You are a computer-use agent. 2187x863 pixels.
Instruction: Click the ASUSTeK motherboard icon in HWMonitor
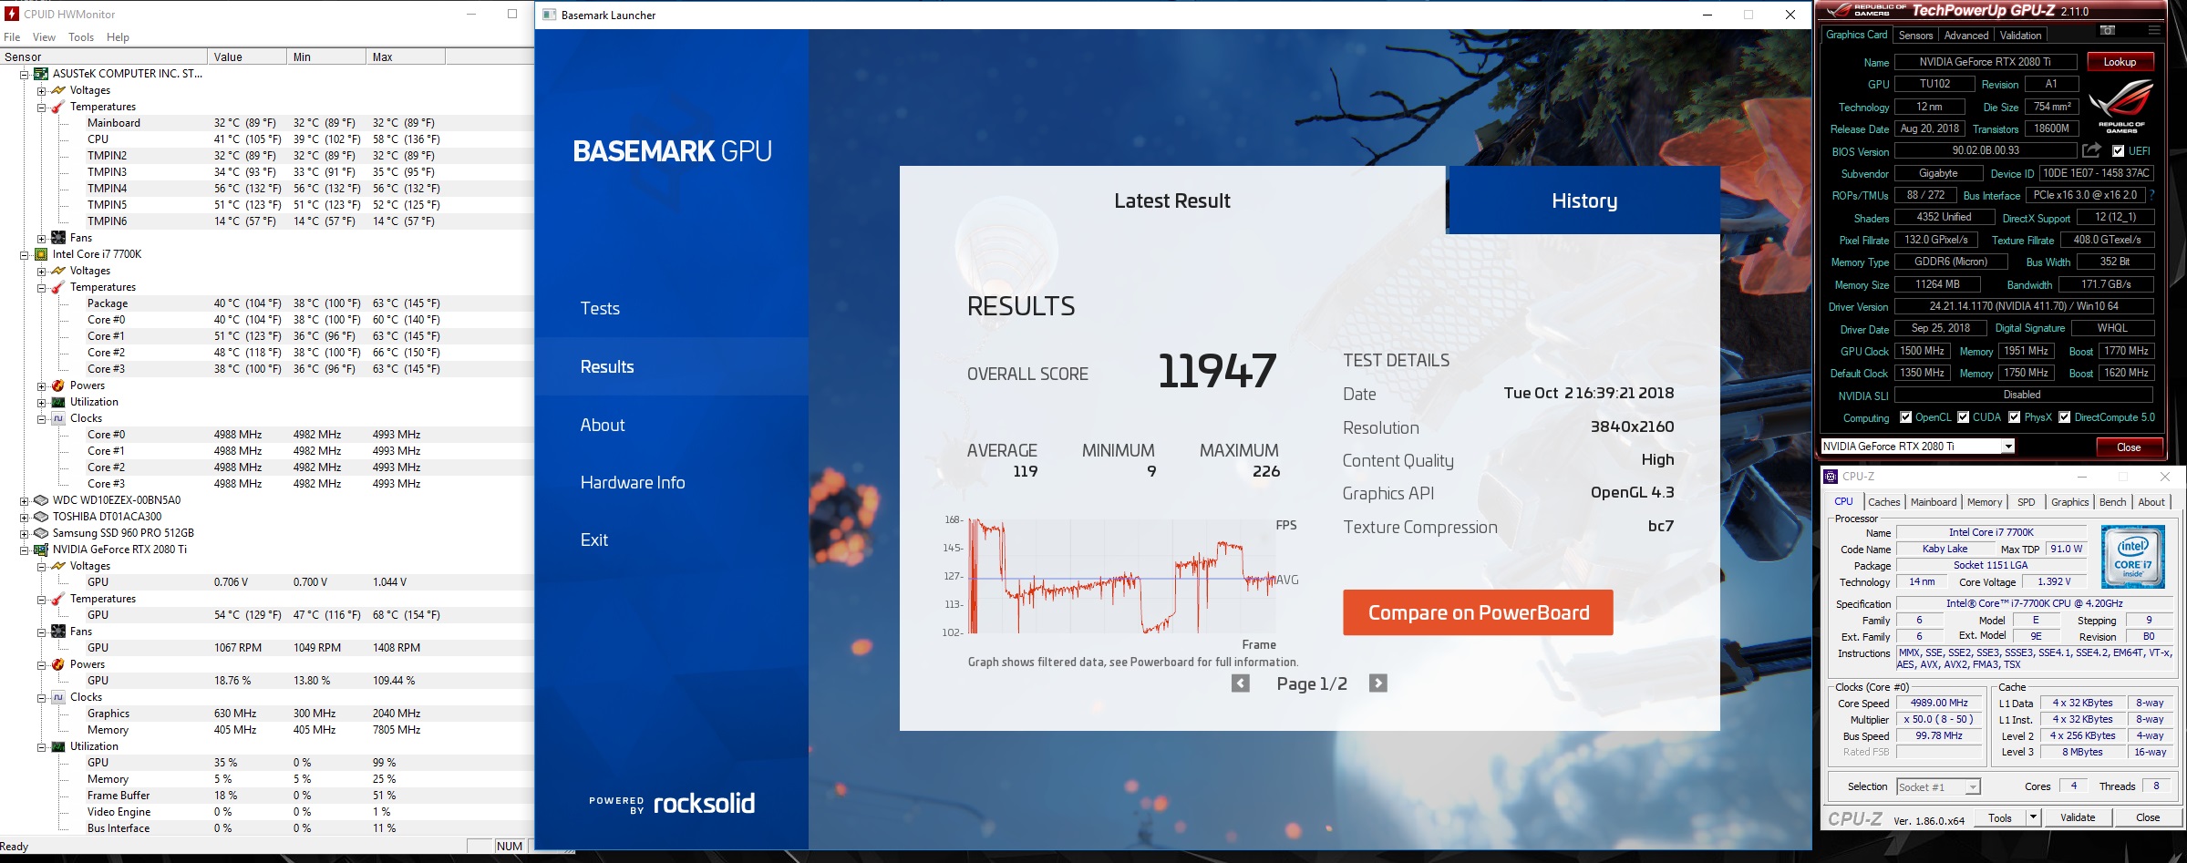pyautogui.click(x=41, y=74)
